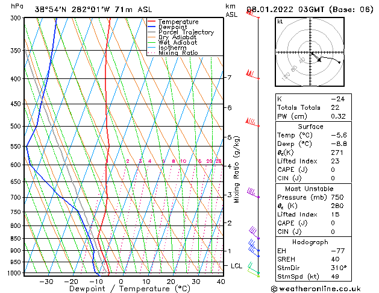Click the gray Parcel Trajectory legend line
This screenshot has height=293, width=379.
pos(152,32)
